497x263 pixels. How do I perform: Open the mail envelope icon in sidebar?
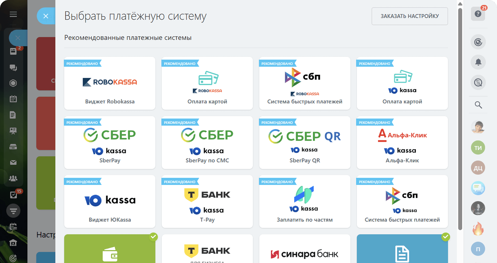13,162
